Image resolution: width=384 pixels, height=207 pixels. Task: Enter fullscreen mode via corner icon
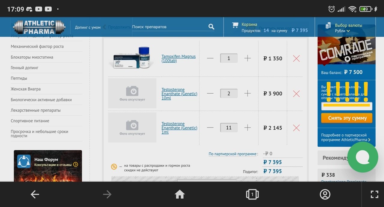pyautogui.click(x=374, y=194)
